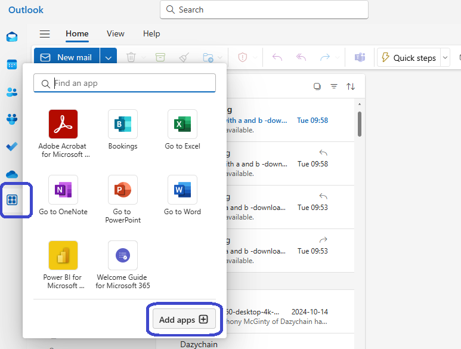Open the message filter menu

coord(334,87)
